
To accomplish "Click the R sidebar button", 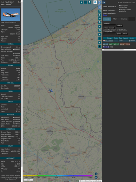I will tap(100, 43).
